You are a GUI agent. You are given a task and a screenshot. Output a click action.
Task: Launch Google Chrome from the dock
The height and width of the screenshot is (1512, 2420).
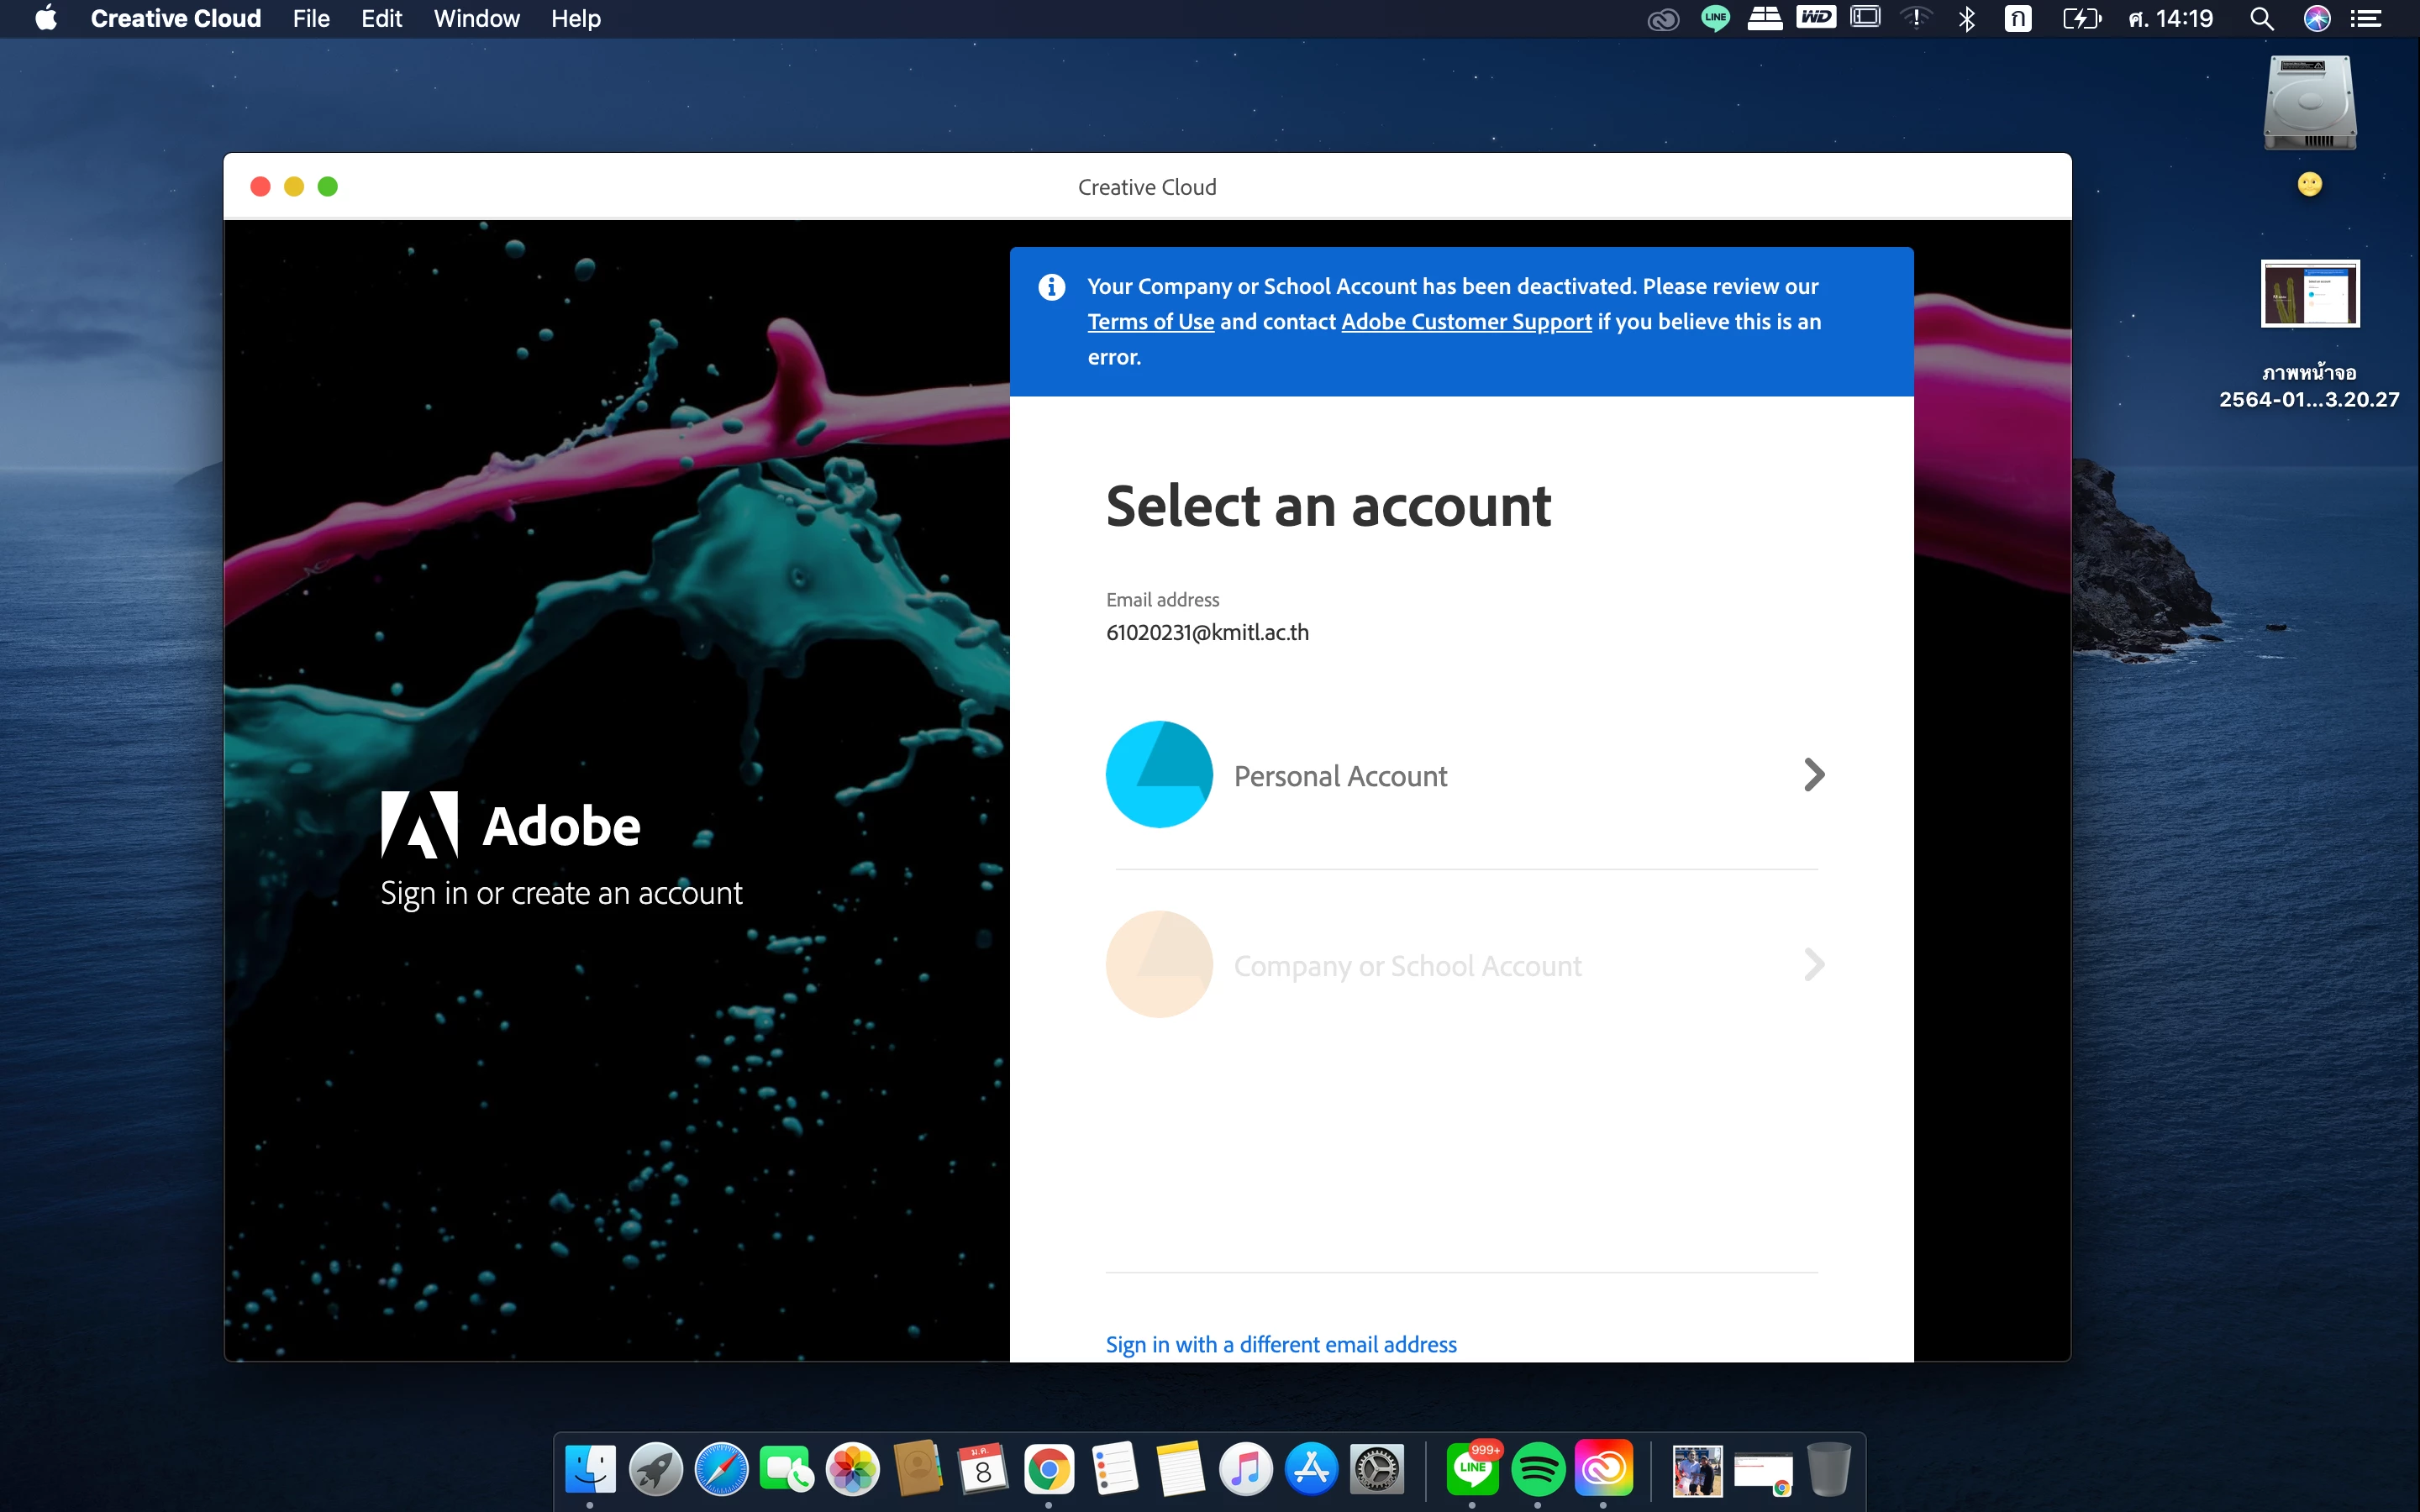pyautogui.click(x=1048, y=1469)
